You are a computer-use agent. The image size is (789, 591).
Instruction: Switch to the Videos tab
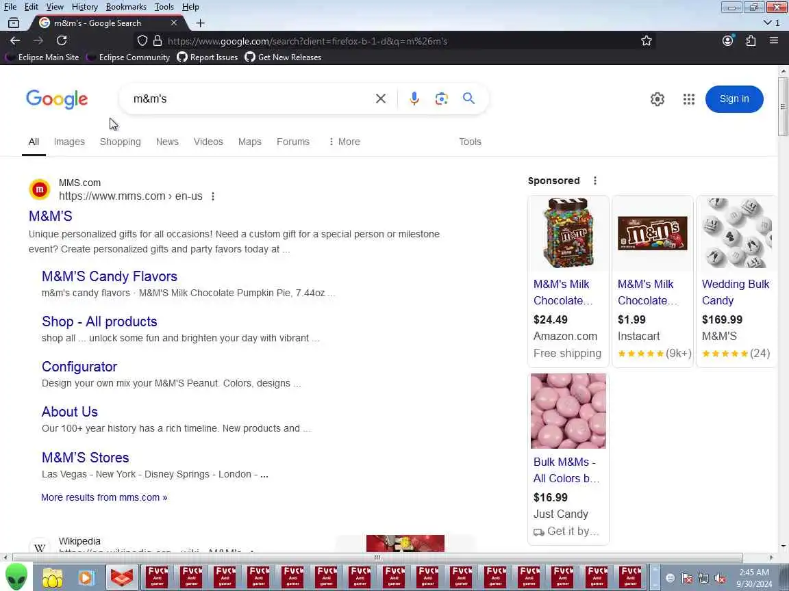(208, 142)
